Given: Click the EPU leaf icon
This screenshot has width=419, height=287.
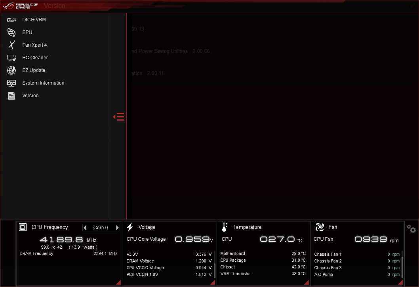Looking at the screenshot, I should click(x=11, y=32).
